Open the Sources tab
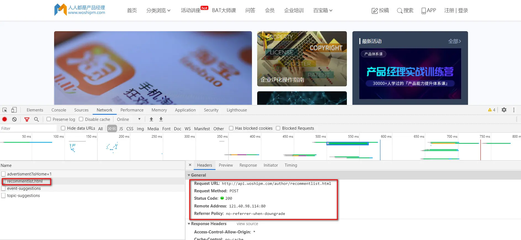 pos(81,110)
